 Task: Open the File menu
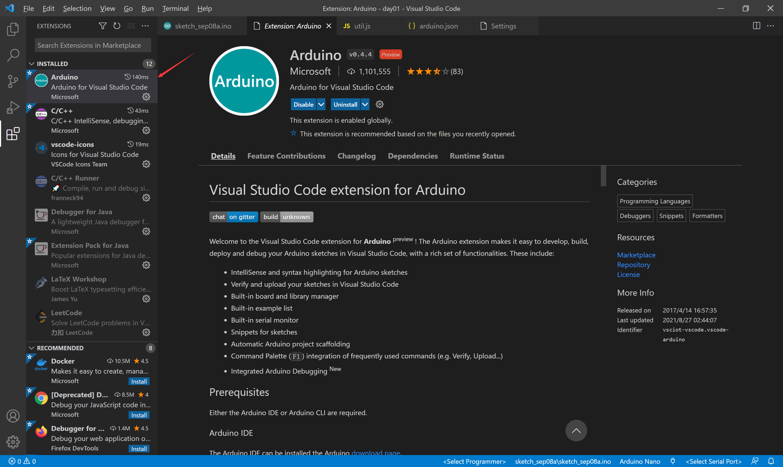coord(28,8)
